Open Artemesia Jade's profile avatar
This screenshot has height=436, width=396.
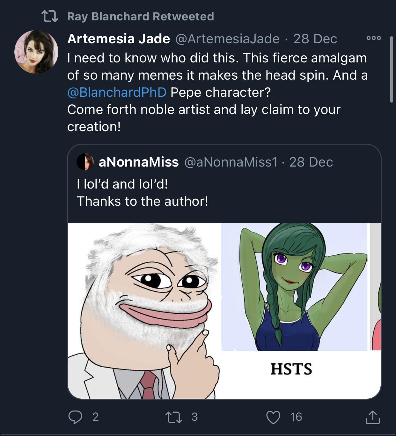(x=36, y=52)
